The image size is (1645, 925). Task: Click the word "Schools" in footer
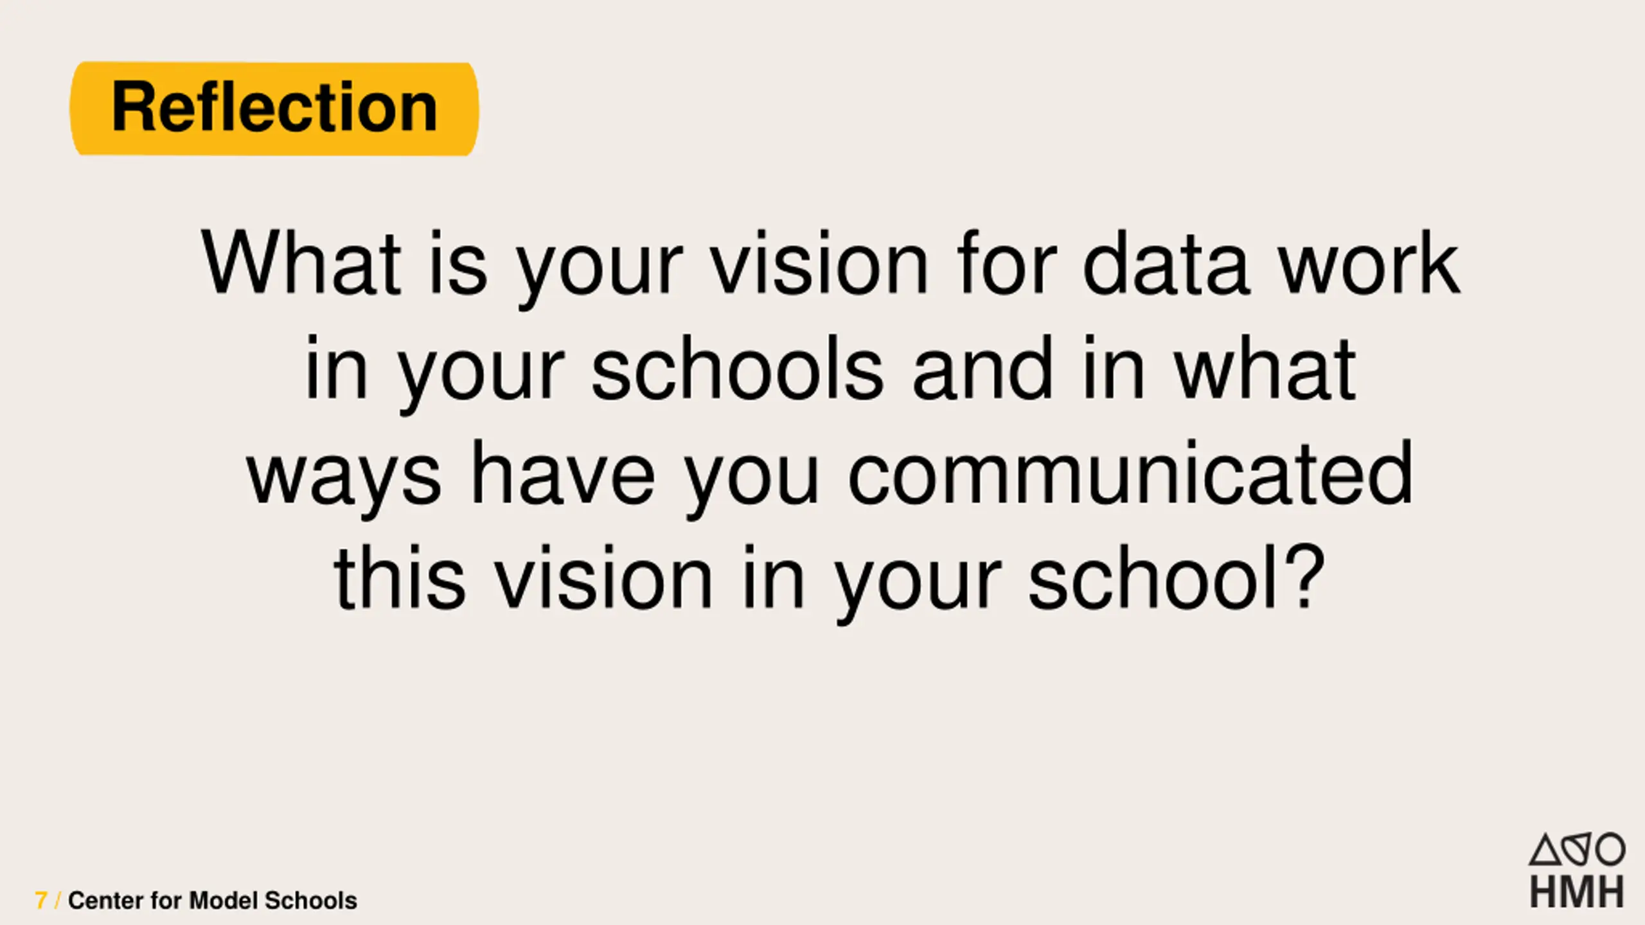tap(310, 901)
